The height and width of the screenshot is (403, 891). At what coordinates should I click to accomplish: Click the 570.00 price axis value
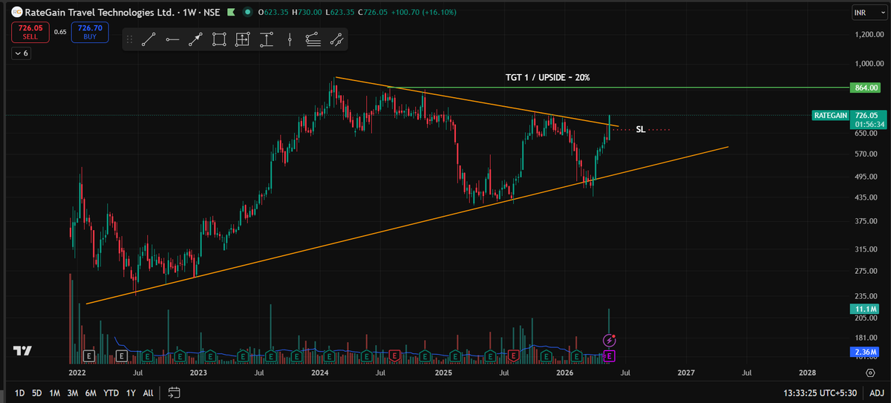point(865,154)
